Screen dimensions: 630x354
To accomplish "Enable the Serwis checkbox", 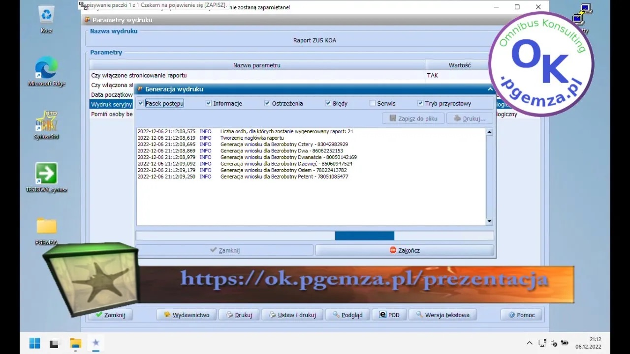I will tap(373, 104).
